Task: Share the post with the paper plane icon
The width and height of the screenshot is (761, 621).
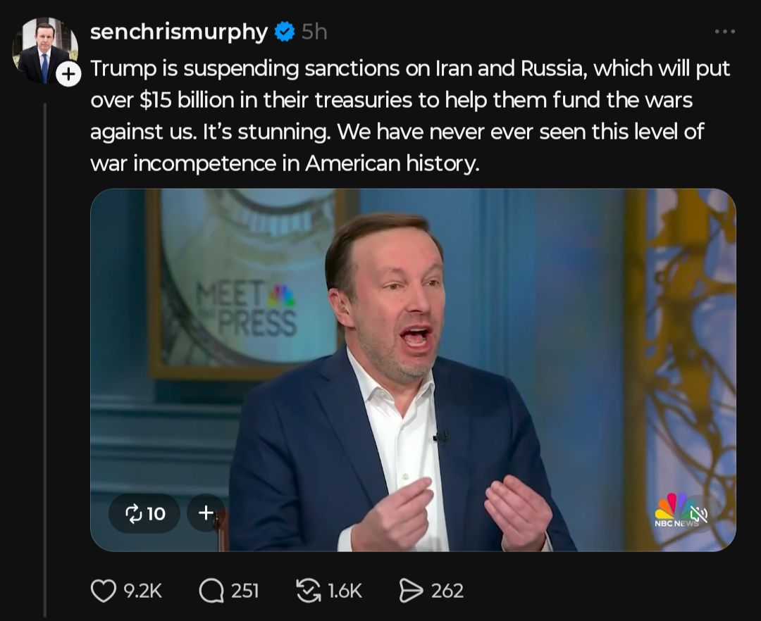Action: (411, 590)
